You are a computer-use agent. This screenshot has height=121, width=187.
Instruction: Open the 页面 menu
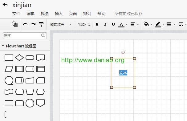pyautogui.click(x=73, y=14)
